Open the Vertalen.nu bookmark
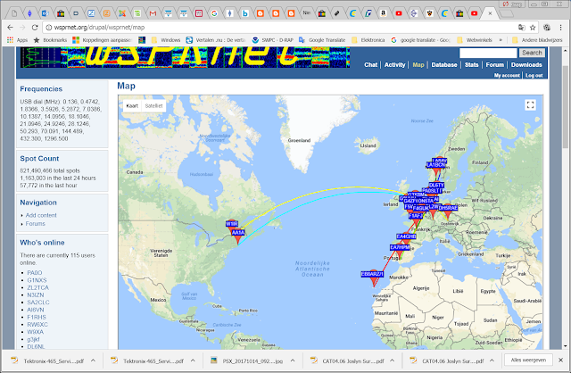571x373 pixels. [216, 39]
